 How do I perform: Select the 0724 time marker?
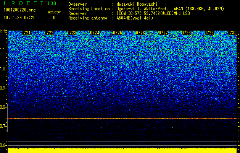click(x=95, y=33)
